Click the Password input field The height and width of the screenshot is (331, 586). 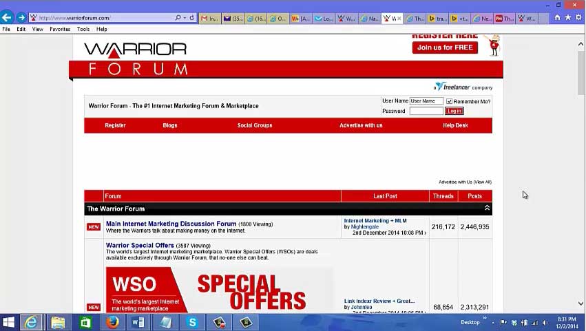(426, 111)
